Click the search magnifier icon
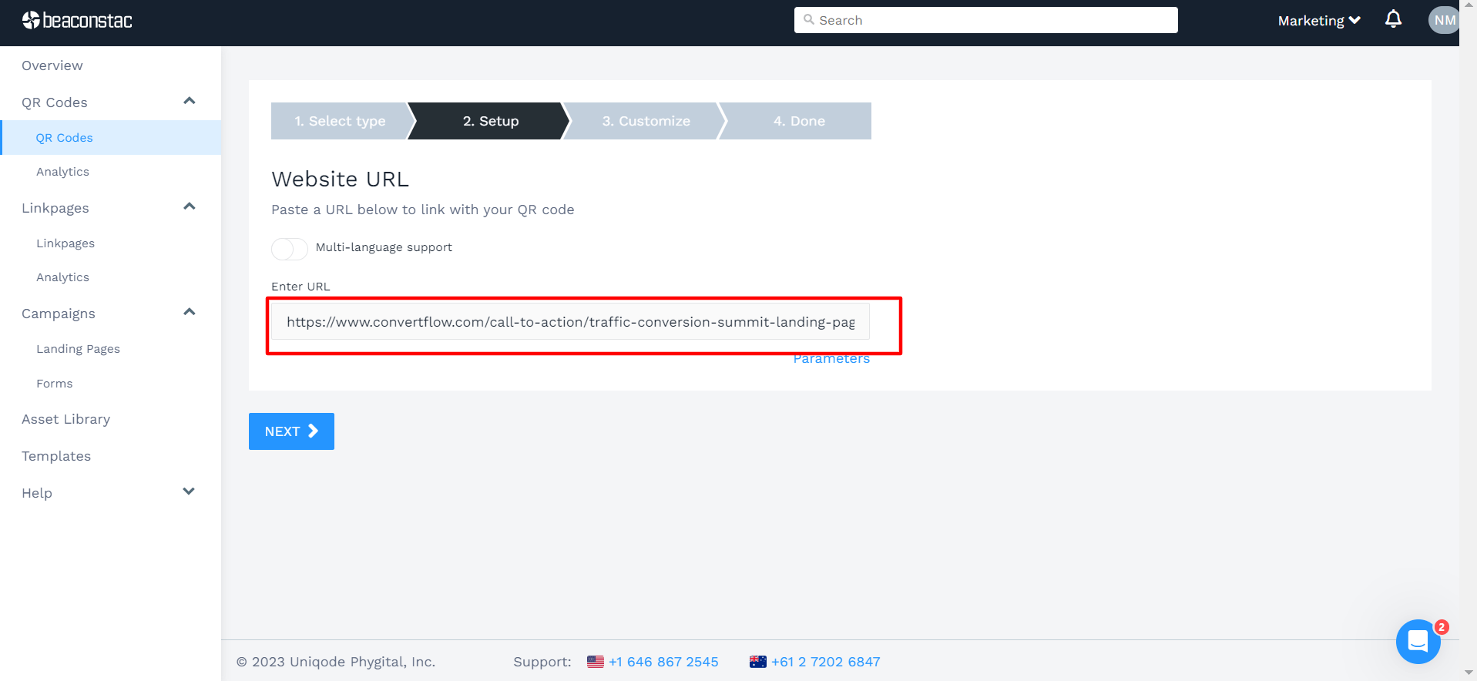 809,20
